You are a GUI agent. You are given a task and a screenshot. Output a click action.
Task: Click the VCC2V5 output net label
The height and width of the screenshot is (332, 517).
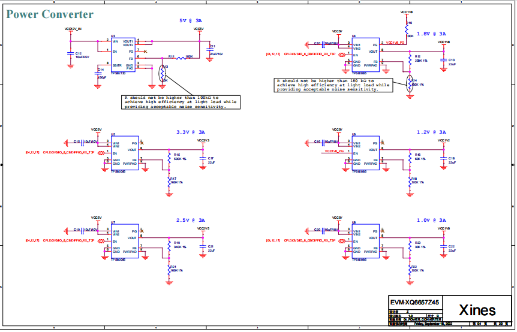203,228
